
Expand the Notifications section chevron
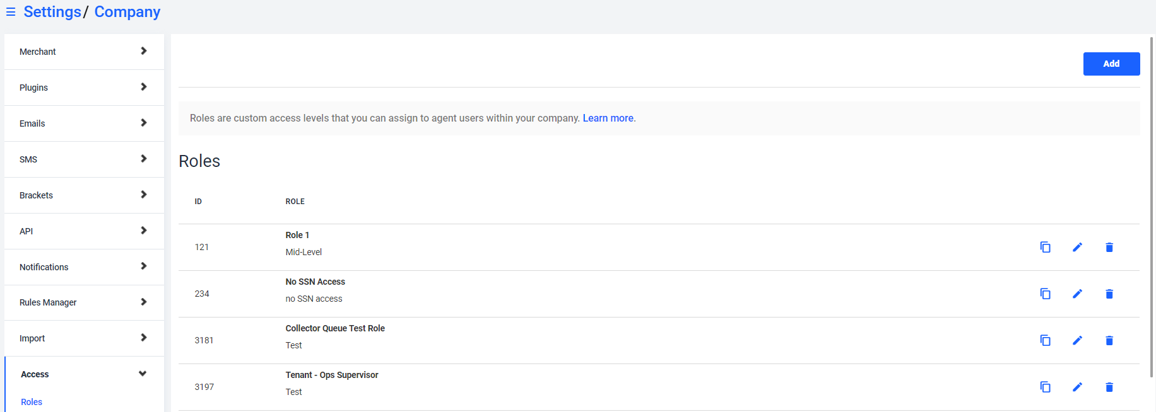pyautogui.click(x=143, y=266)
